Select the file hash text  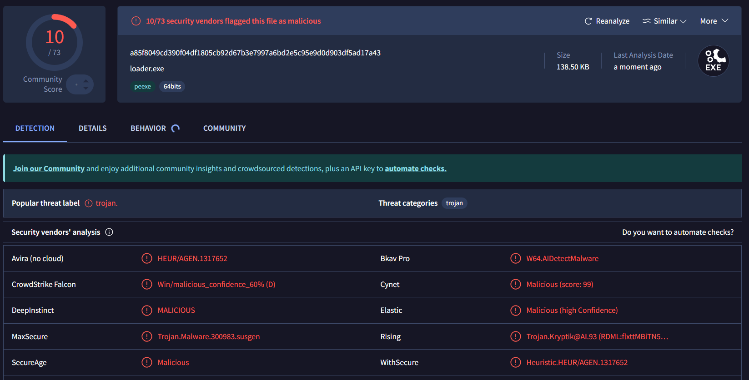(x=255, y=53)
